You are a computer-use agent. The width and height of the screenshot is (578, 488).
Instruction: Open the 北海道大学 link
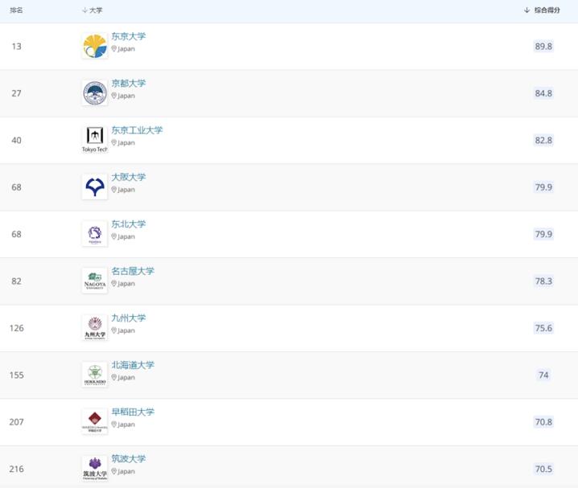point(133,365)
